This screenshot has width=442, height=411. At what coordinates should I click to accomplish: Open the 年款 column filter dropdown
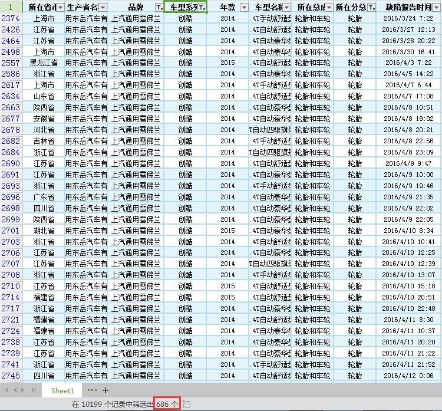[x=244, y=8]
